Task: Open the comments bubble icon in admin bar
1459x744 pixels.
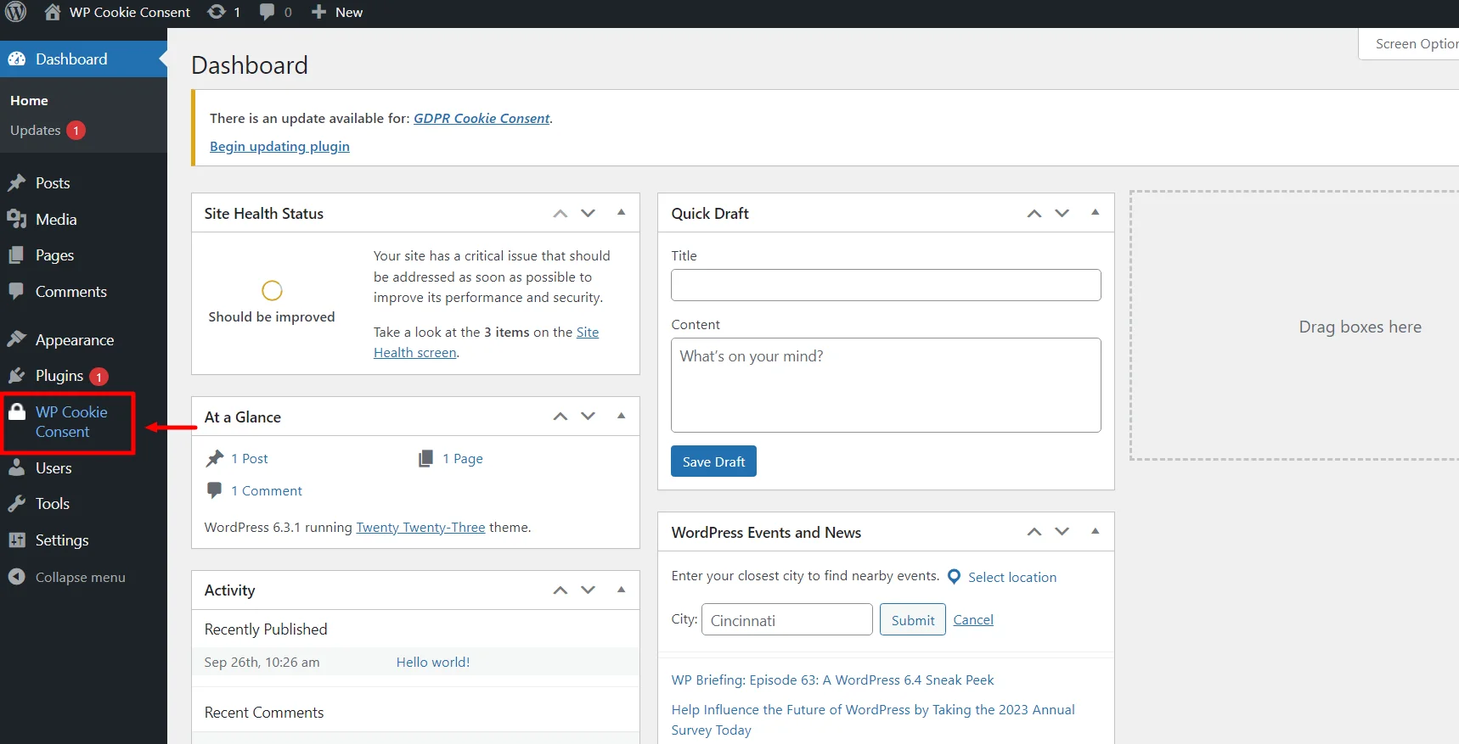Action: (267, 12)
